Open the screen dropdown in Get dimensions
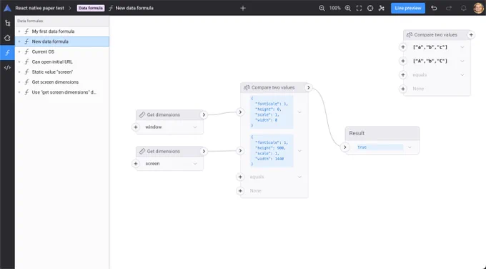Viewport: 486px width, 269px height. coord(195,164)
